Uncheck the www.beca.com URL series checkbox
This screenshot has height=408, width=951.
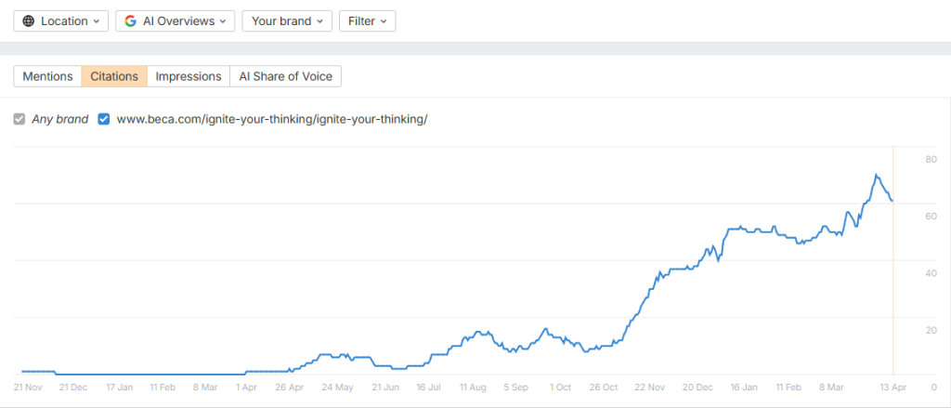(104, 120)
